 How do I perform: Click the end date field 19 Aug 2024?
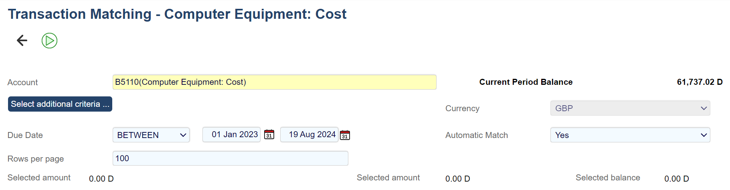[309, 135]
